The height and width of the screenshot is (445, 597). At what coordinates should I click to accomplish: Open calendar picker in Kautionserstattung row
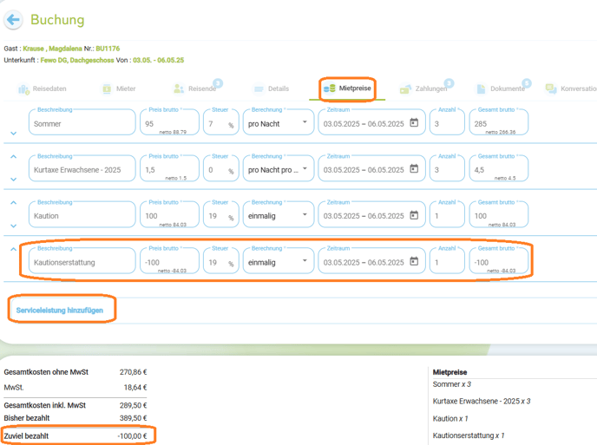point(414,261)
